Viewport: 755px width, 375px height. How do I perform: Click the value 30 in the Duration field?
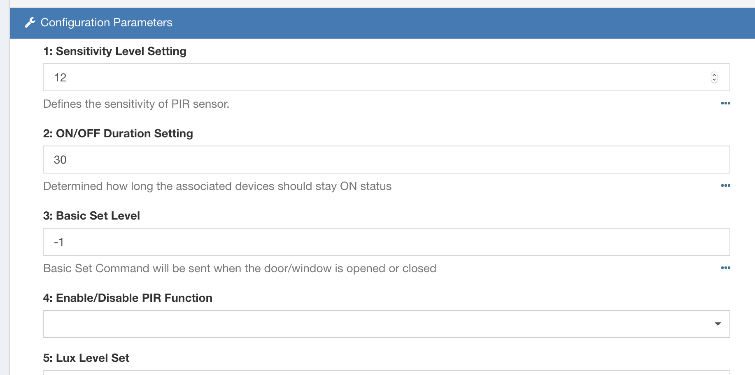(x=60, y=160)
